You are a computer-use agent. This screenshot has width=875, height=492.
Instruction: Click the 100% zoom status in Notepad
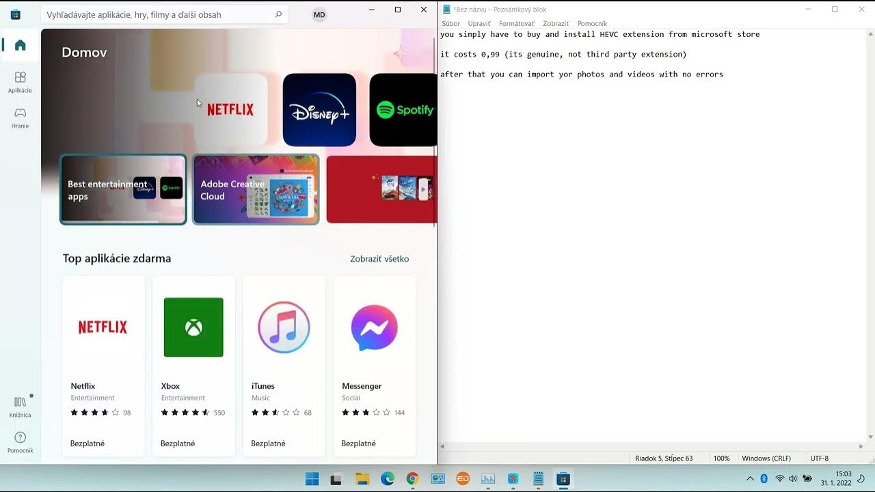point(721,459)
